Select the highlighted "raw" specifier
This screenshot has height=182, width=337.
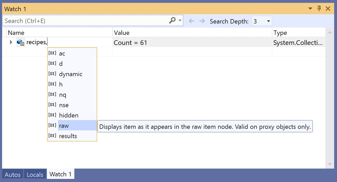[x=64, y=126]
